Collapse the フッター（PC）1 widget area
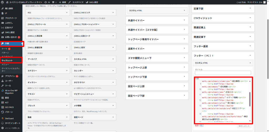Image resolution: width=269 pixels, height=132 pixels. (x=250, y=56)
